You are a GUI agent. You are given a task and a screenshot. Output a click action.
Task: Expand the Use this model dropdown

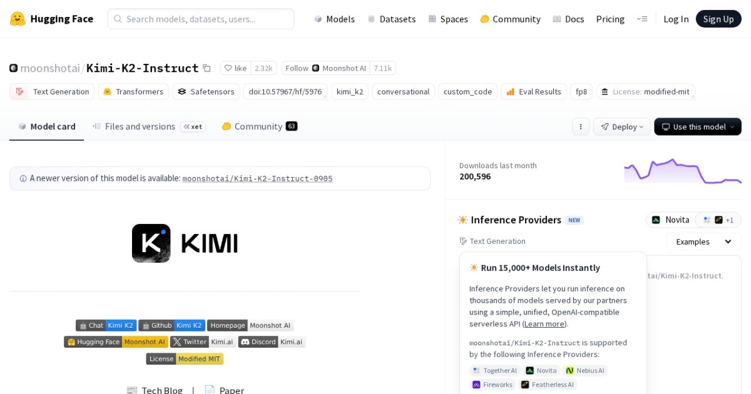tap(697, 126)
